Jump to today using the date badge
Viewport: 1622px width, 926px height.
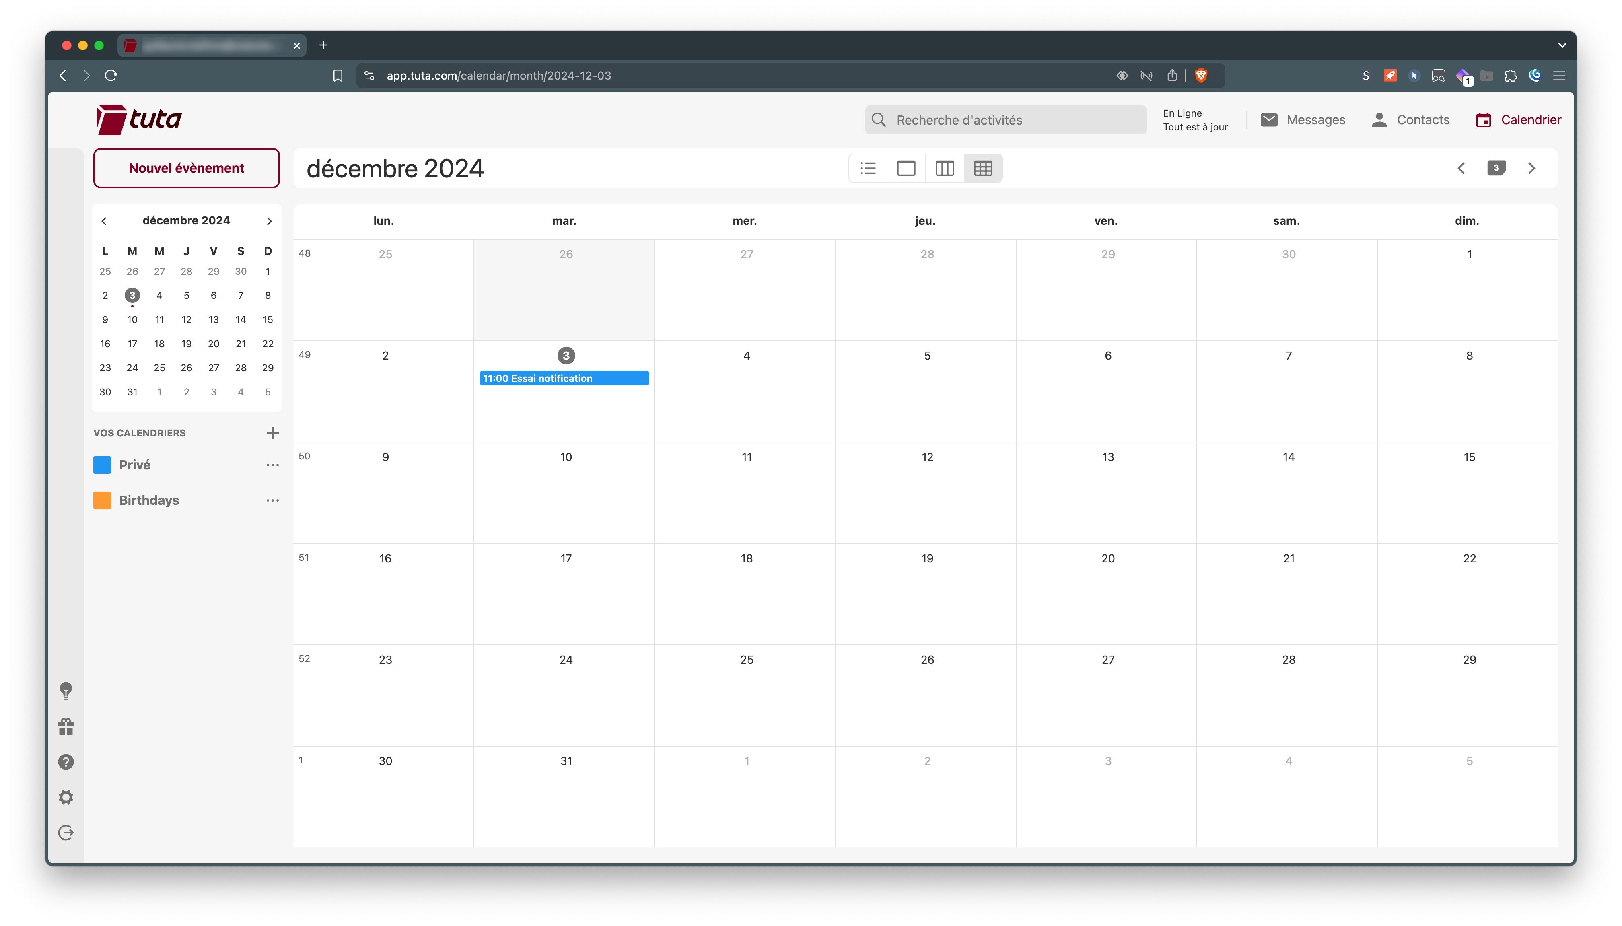1496,168
